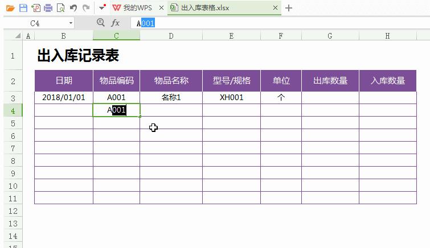Select the cell containing 名称1

[x=171, y=98]
